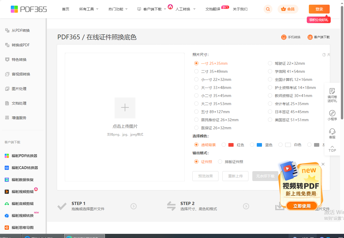Open 福昕视频转换 app icon

click(x=7, y=216)
